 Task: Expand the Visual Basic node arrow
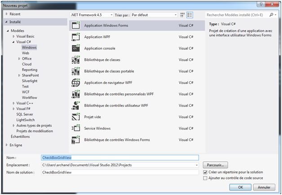[x=13, y=36]
